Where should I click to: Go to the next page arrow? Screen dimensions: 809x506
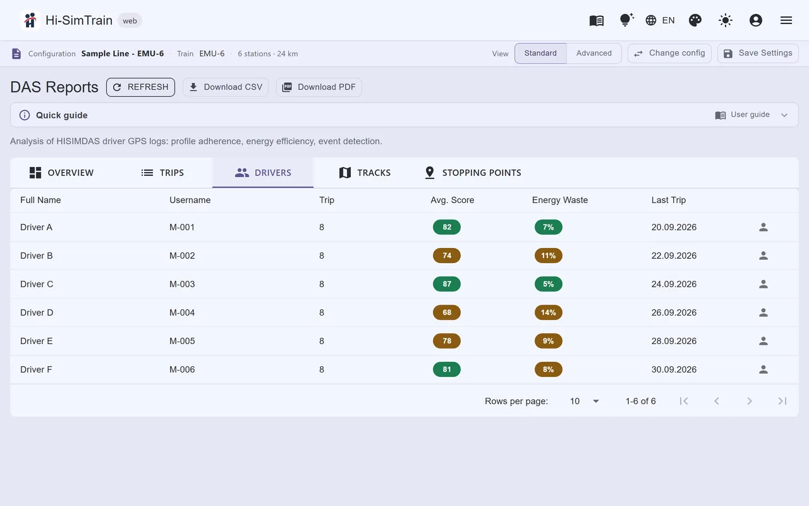[x=750, y=401]
